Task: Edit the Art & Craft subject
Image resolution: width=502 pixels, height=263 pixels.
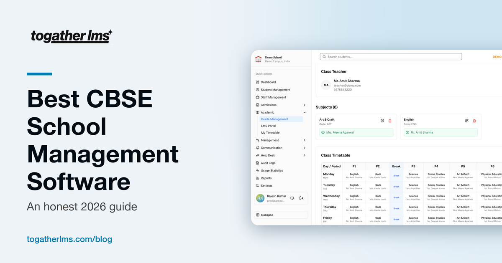Action: [x=382, y=121]
